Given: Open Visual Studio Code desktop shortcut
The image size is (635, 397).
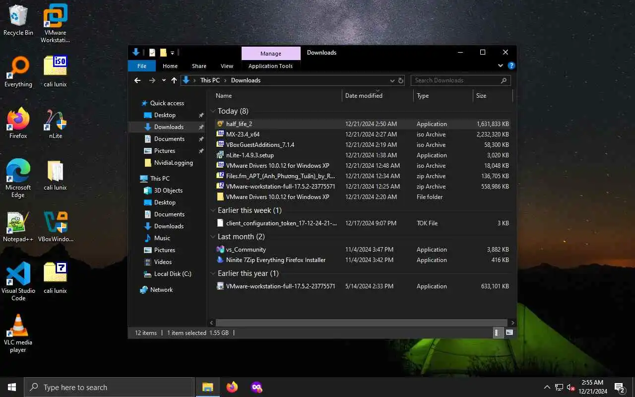Looking at the screenshot, I should [18, 281].
